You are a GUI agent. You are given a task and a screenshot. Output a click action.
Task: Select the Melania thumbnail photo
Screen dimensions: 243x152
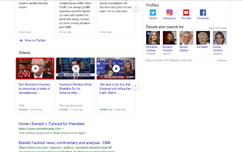coord(170,38)
